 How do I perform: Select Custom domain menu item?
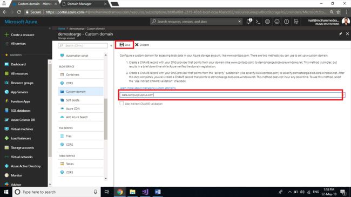click(x=81, y=92)
